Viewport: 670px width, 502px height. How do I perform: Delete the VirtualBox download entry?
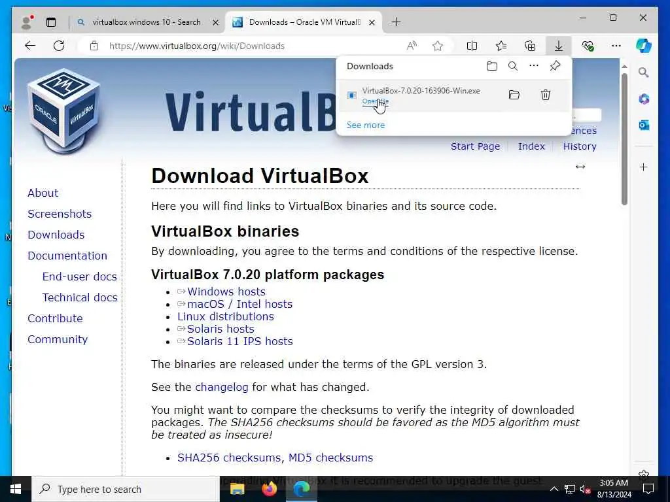[x=546, y=95]
